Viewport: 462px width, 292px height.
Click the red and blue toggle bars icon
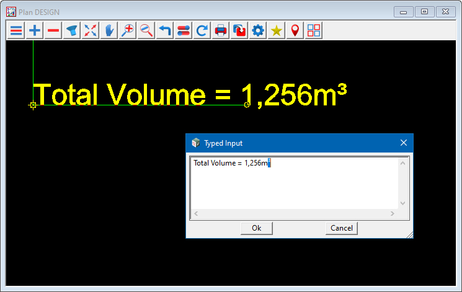coord(184,30)
